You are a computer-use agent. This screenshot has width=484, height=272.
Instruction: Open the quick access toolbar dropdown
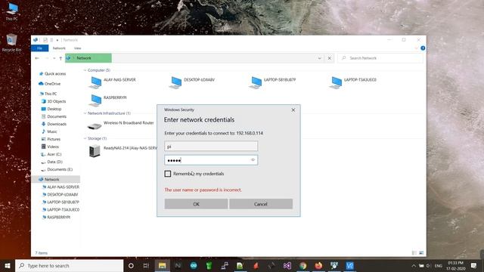57,40
